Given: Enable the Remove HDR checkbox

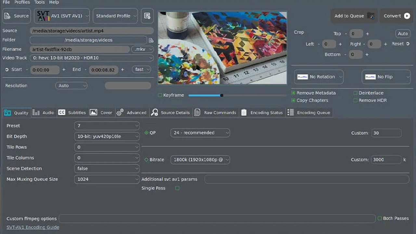Looking at the screenshot, I should click(356, 100).
